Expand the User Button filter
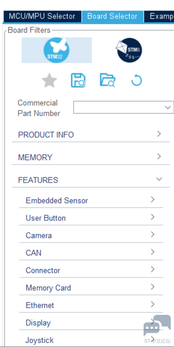Viewport: 174px width, 347px height. pyautogui.click(x=91, y=218)
